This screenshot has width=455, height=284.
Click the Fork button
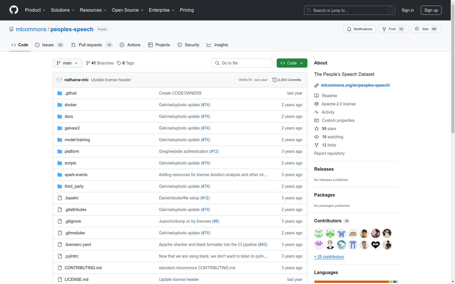(393, 29)
